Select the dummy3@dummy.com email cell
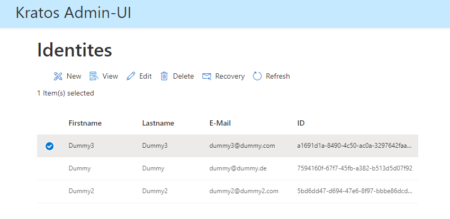This screenshot has height=219, width=450. point(242,146)
